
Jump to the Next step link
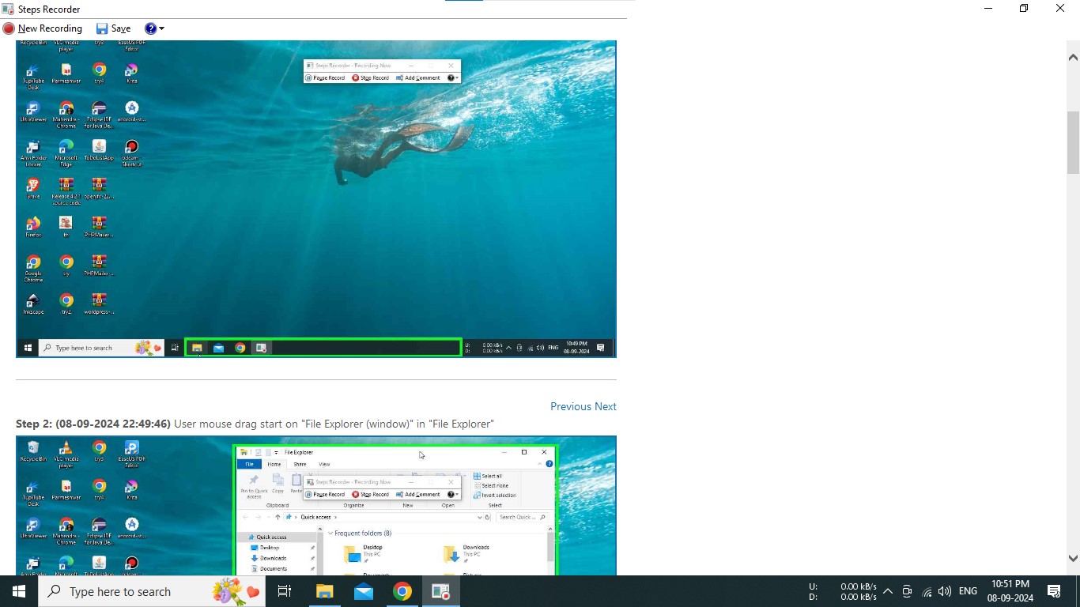point(606,406)
